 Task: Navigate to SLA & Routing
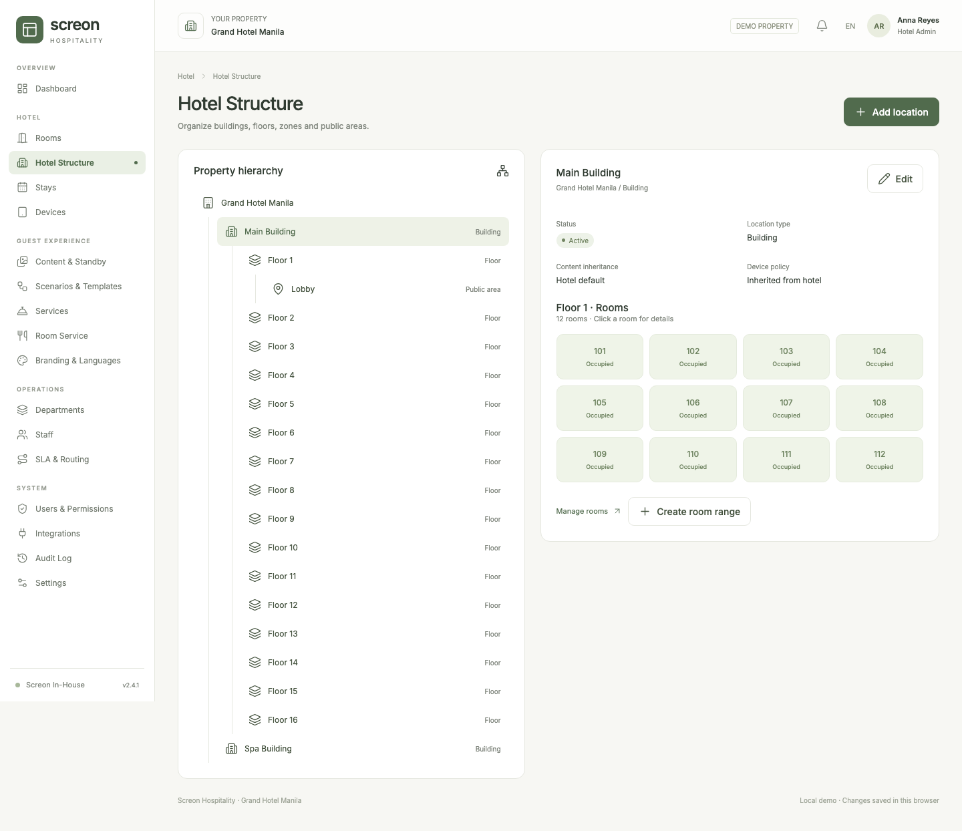pos(77,460)
